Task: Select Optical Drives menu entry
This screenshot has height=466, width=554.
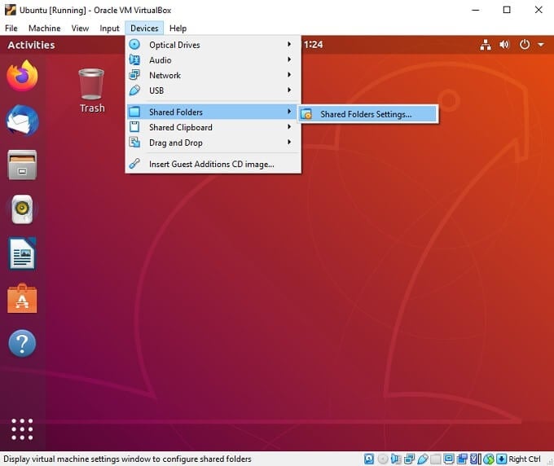Action: click(213, 45)
